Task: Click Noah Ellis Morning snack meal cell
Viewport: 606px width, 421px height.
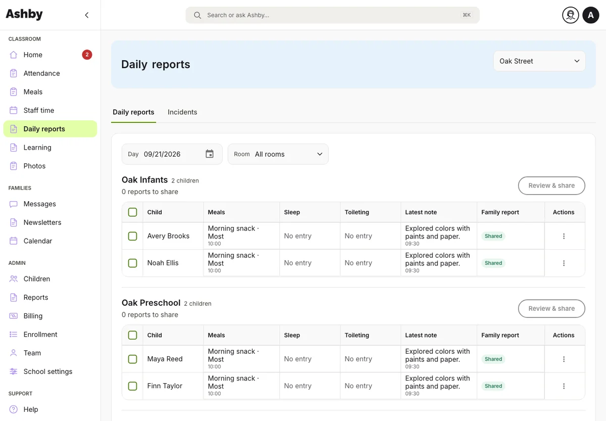Action: pos(241,263)
